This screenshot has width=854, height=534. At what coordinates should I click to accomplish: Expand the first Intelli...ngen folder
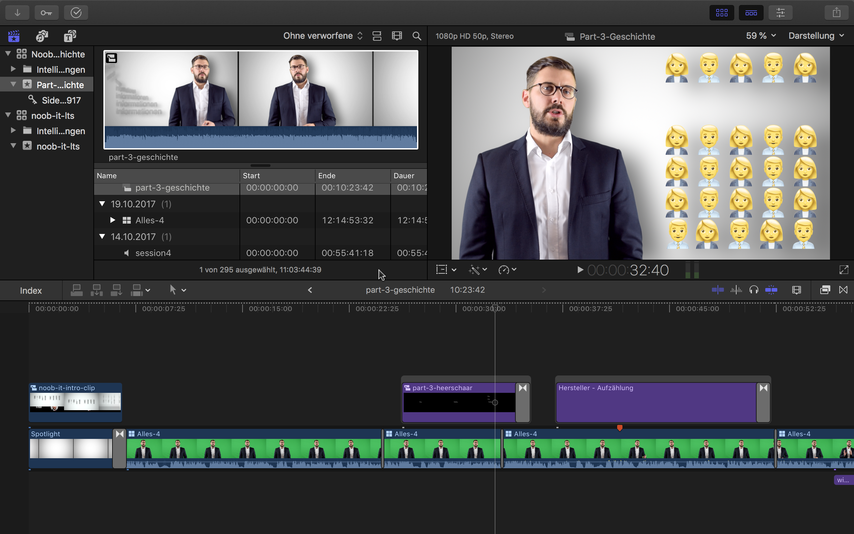click(13, 69)
